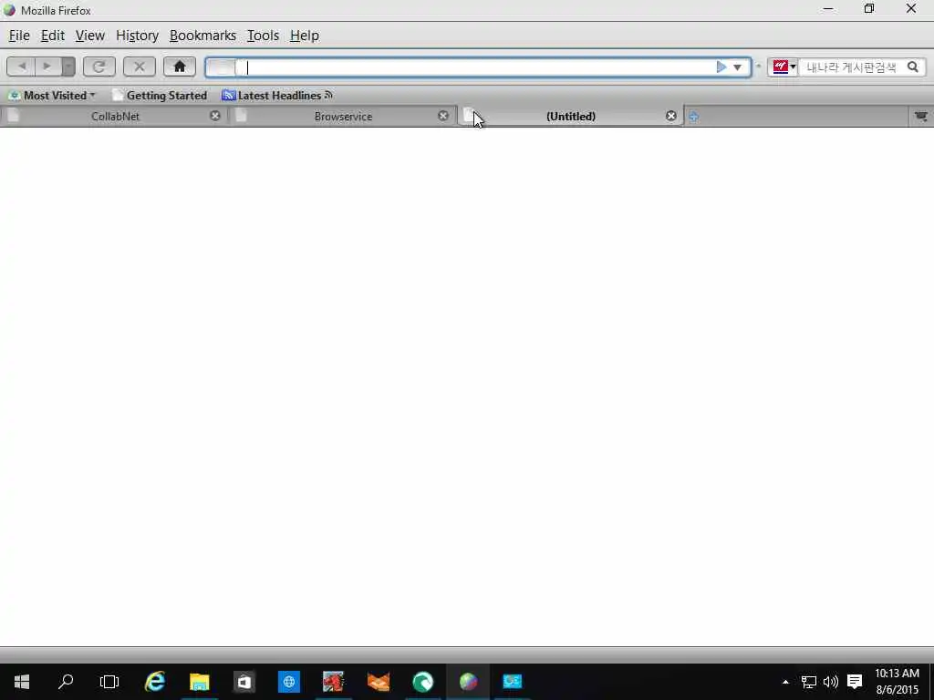Open the blue globe taskbar app

[x=289, y=682]
